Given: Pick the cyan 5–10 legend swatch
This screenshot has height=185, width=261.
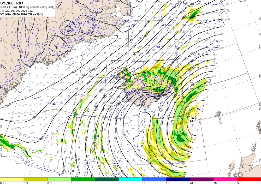Looking at the screenshot, I should [130, 179].
